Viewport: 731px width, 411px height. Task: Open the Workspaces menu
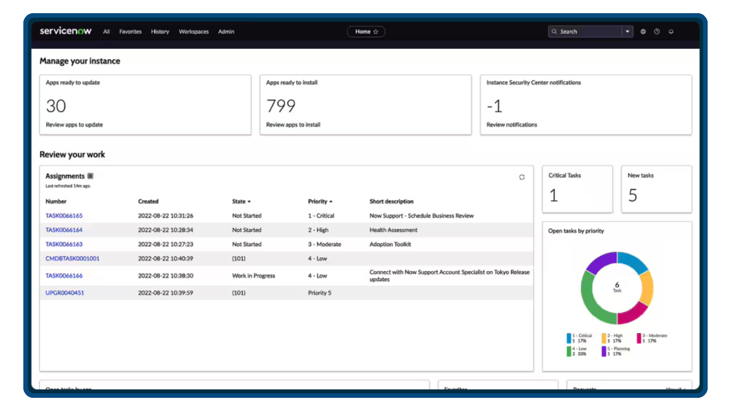pyautogui.click(x=194, y=31)
